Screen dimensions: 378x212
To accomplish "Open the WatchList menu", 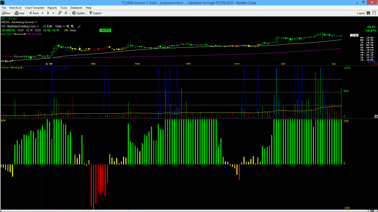I will (x=15, y=8).
